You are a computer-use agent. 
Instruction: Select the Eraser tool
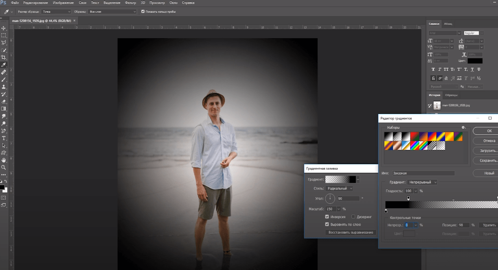click(4, 101)
